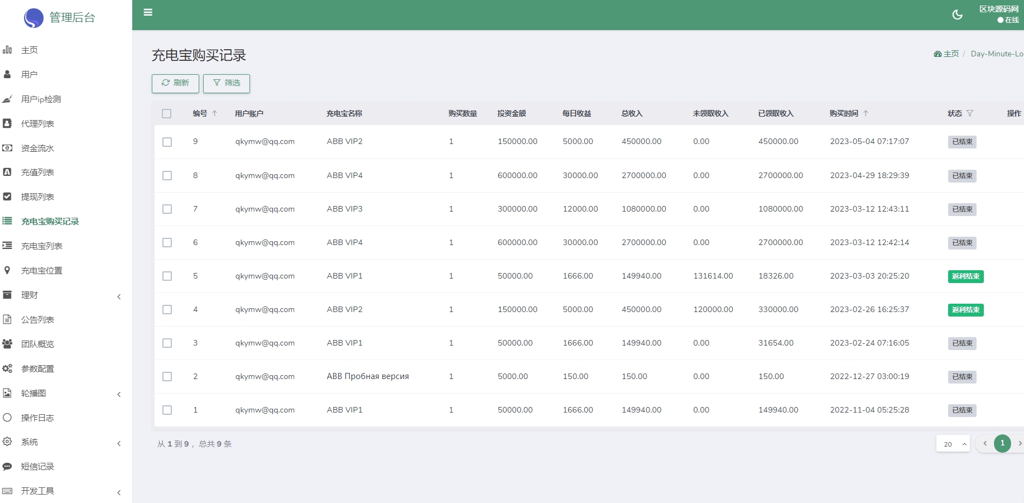Screen dimensions: 1024x503
Task: Click the 团队概览 group icon
Action: pos(7,344)
